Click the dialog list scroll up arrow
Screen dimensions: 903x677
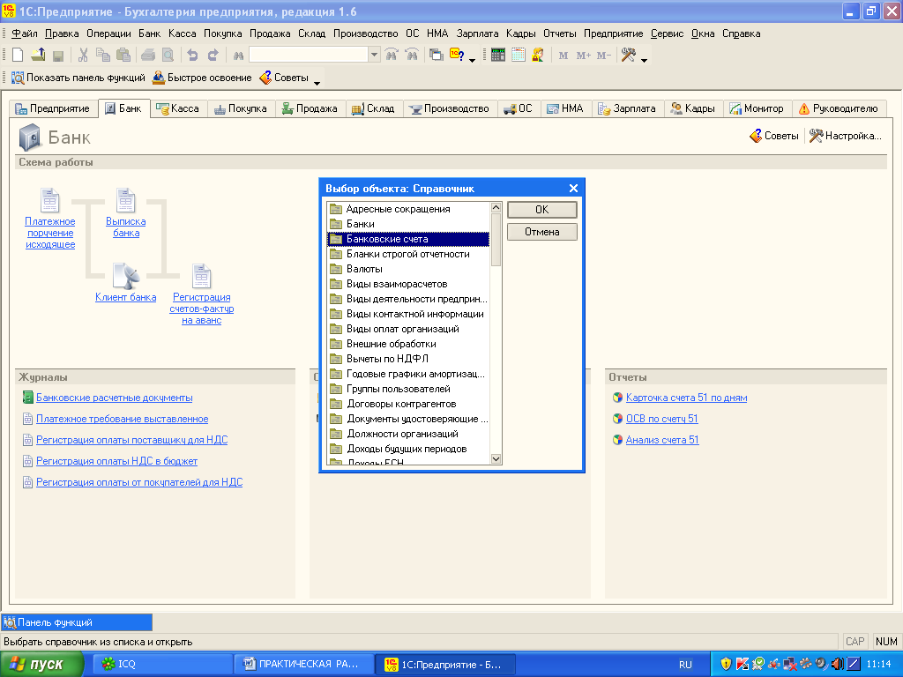tap(496, 207)
